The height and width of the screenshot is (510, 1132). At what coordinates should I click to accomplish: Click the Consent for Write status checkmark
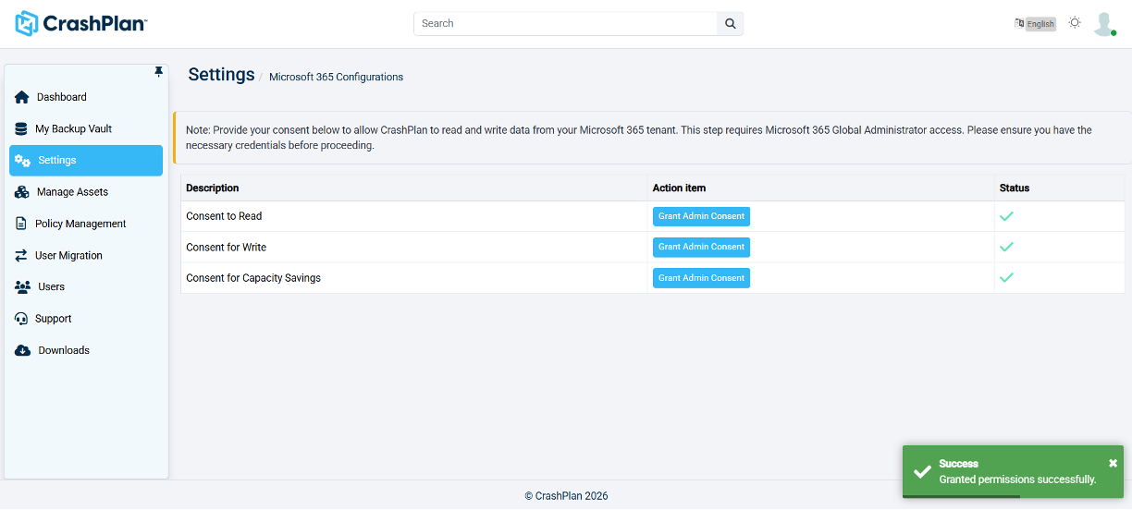(x=1007, y=247)
